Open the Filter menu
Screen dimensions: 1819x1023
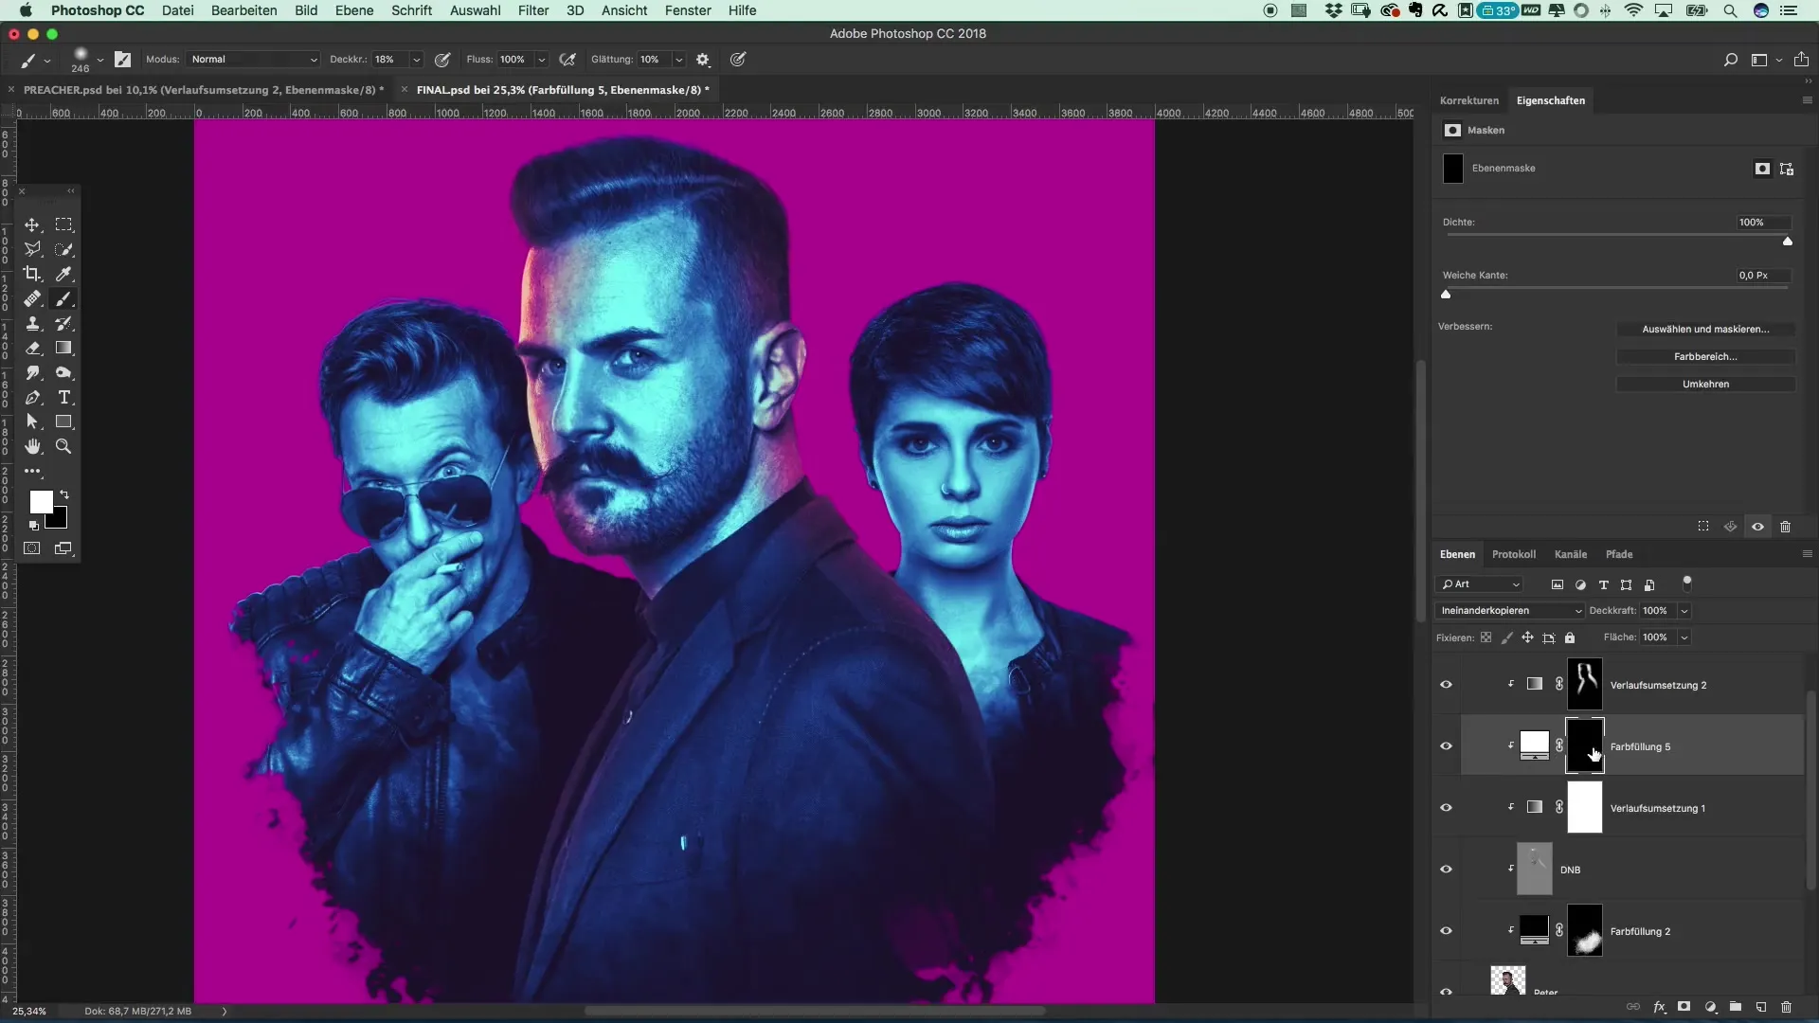pyautogui.click(x=533, y=10)
